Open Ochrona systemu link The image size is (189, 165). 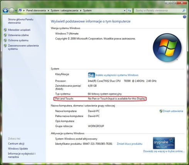[x=18, y=40]
